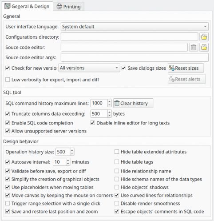Switch to General & Design tab
The image size is (214, 221).
[27, 6]
